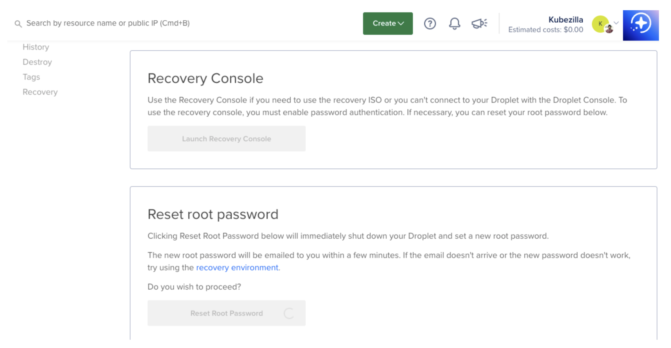Click the search magnifier icon
This screenshot has height=348, width=671.
(18, 23)
